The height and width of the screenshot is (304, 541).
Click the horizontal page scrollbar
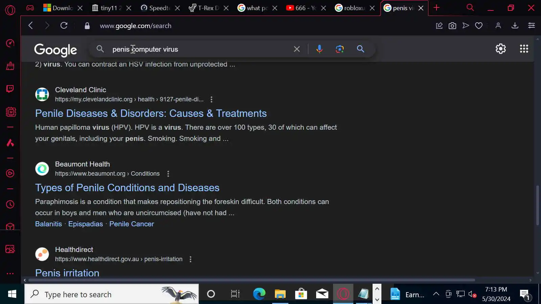(x=252, y=280)
